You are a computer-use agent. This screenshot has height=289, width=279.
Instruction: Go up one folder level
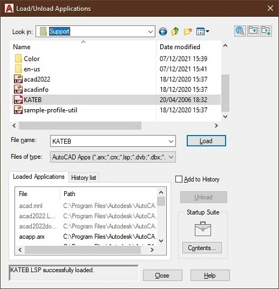coord(175,31)
